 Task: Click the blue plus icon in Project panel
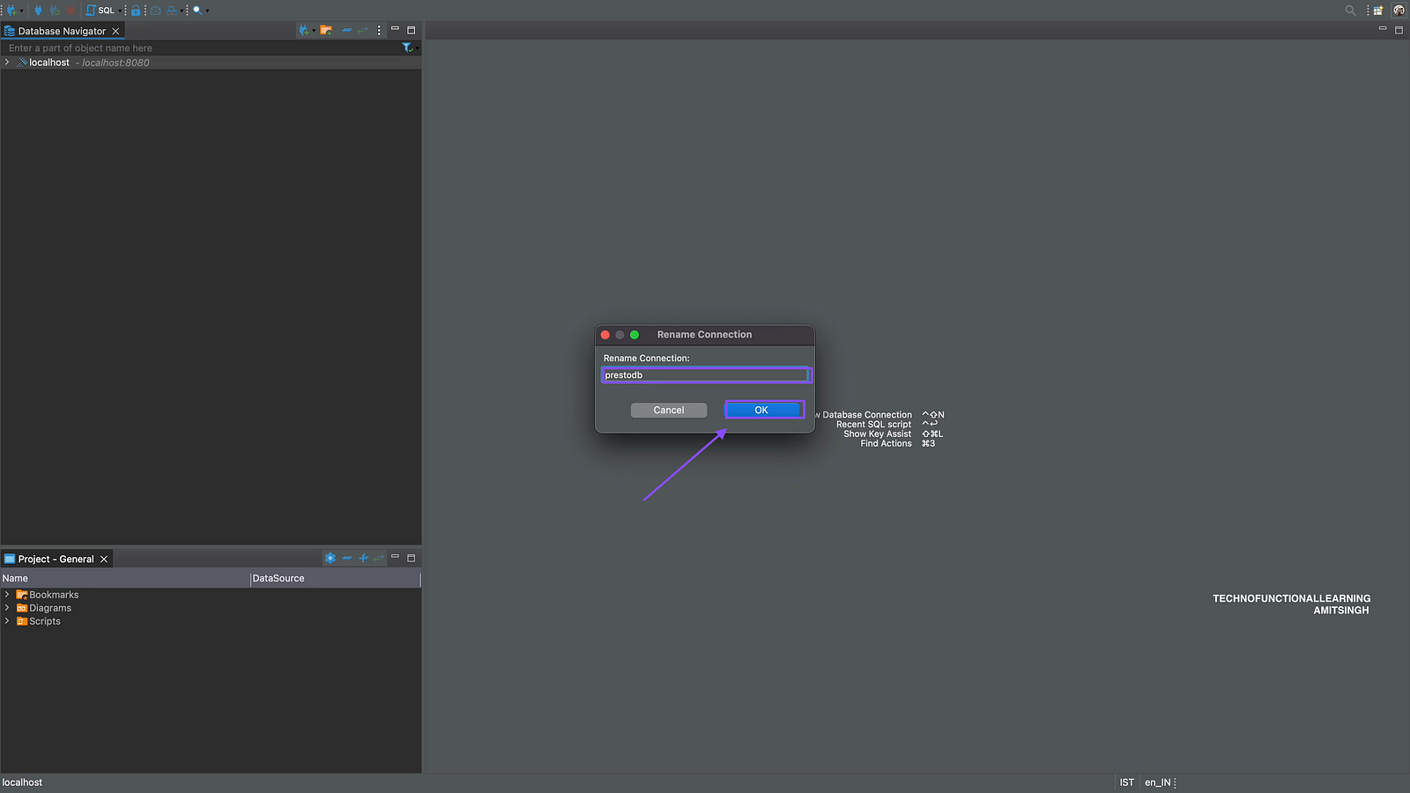click(363, 559)
